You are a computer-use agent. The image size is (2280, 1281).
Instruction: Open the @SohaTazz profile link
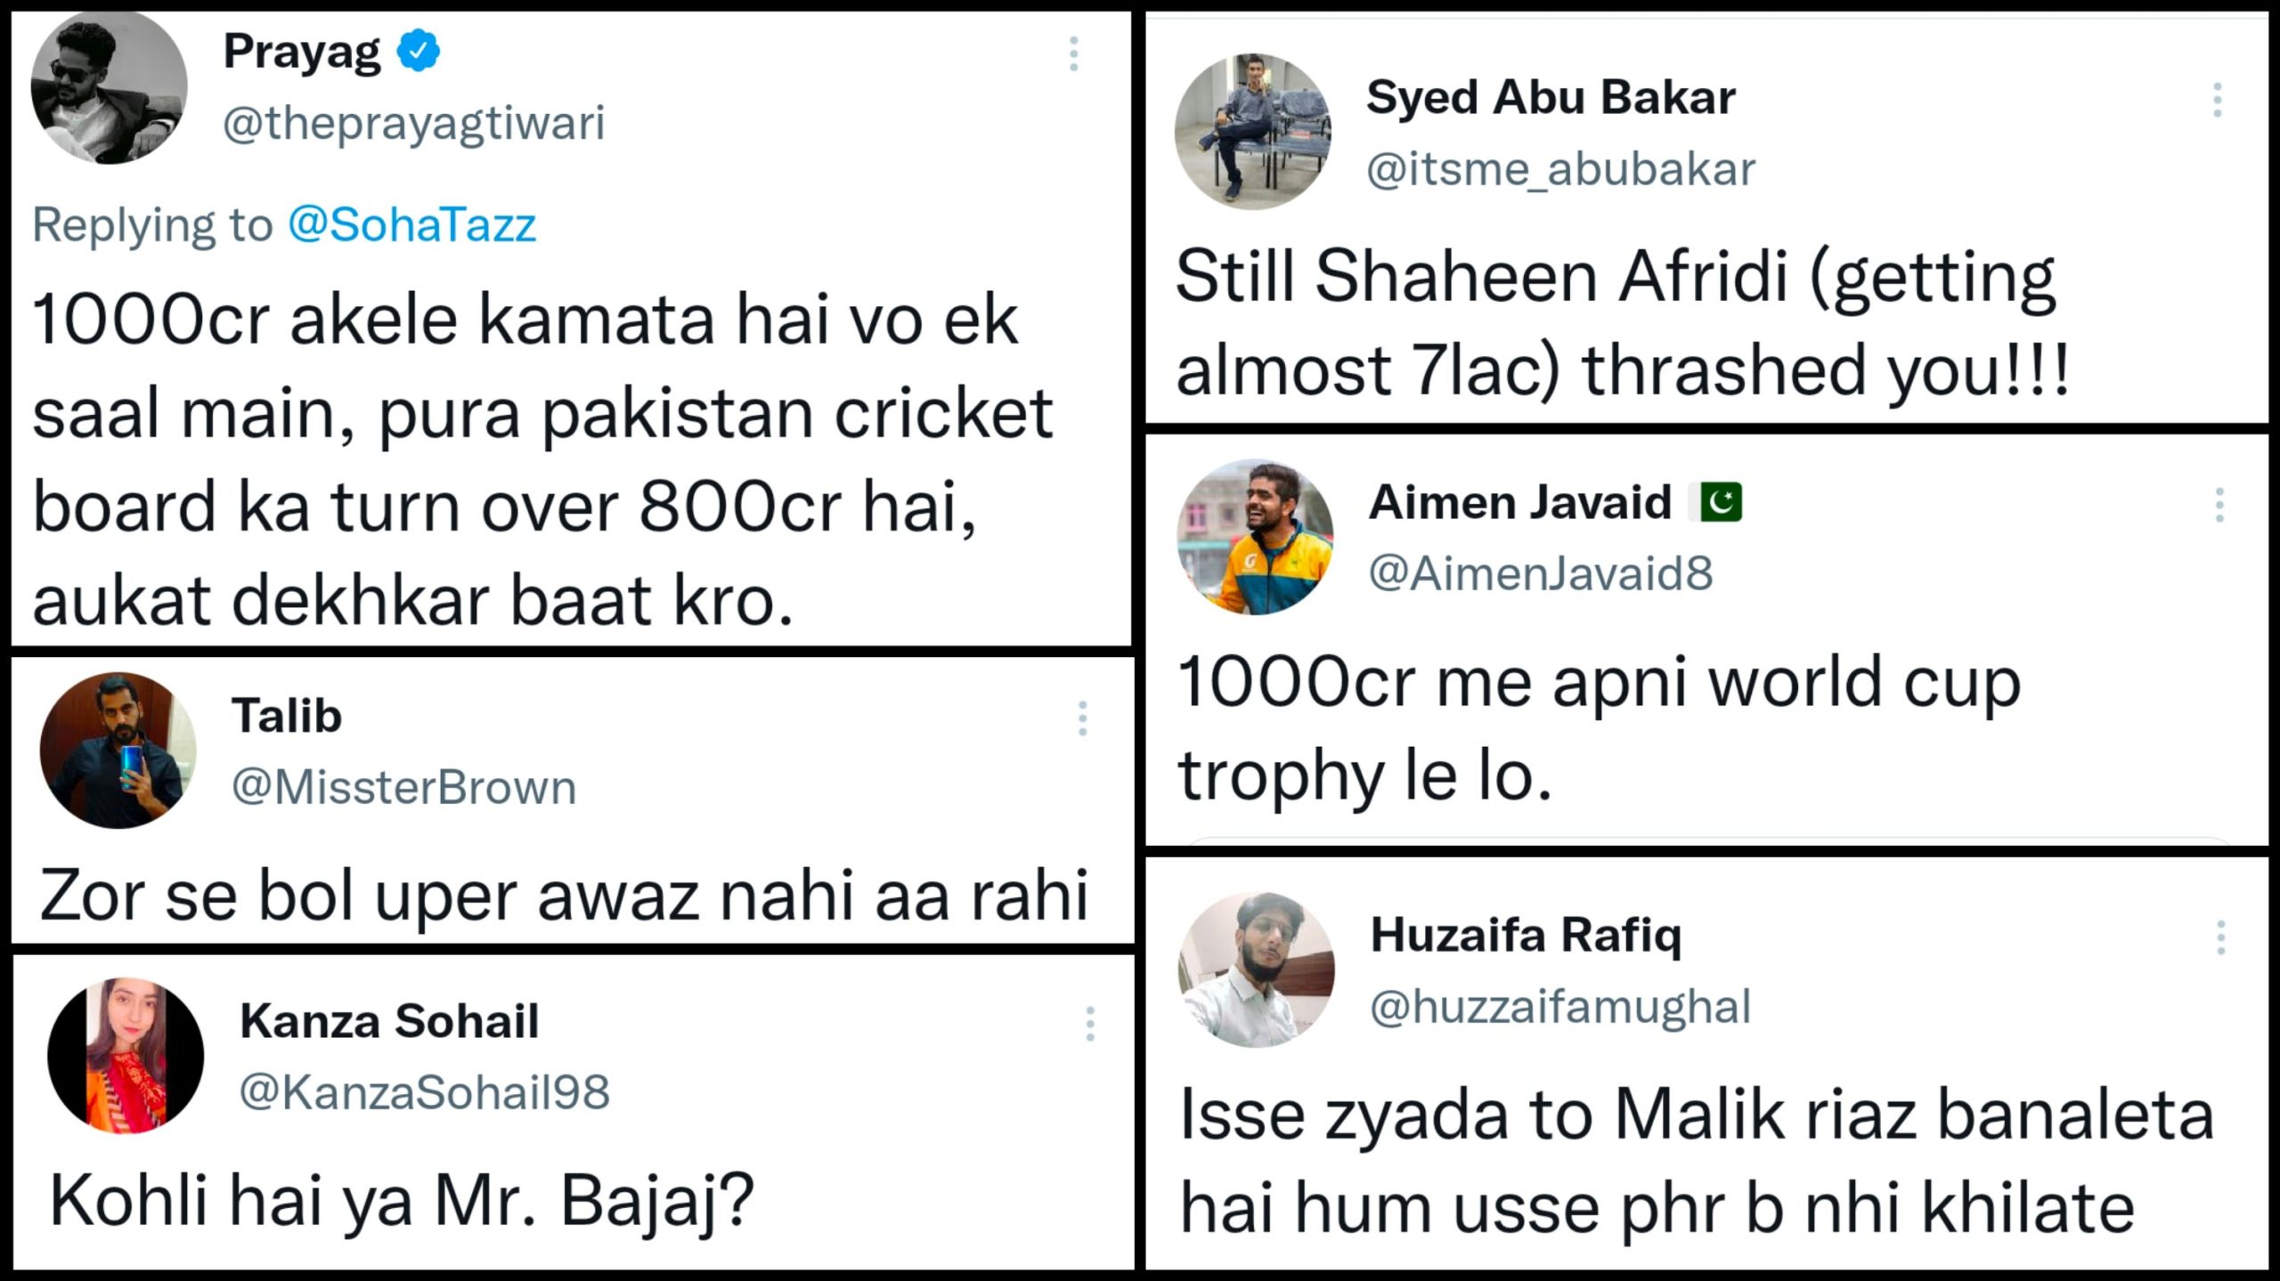(411, 224)
